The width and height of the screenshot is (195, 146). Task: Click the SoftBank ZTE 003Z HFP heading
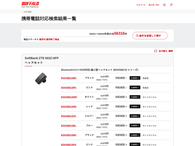point(42,58)
